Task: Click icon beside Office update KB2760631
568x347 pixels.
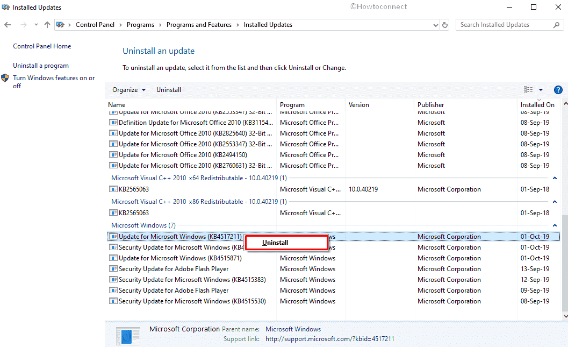Action: click(113, 166)
